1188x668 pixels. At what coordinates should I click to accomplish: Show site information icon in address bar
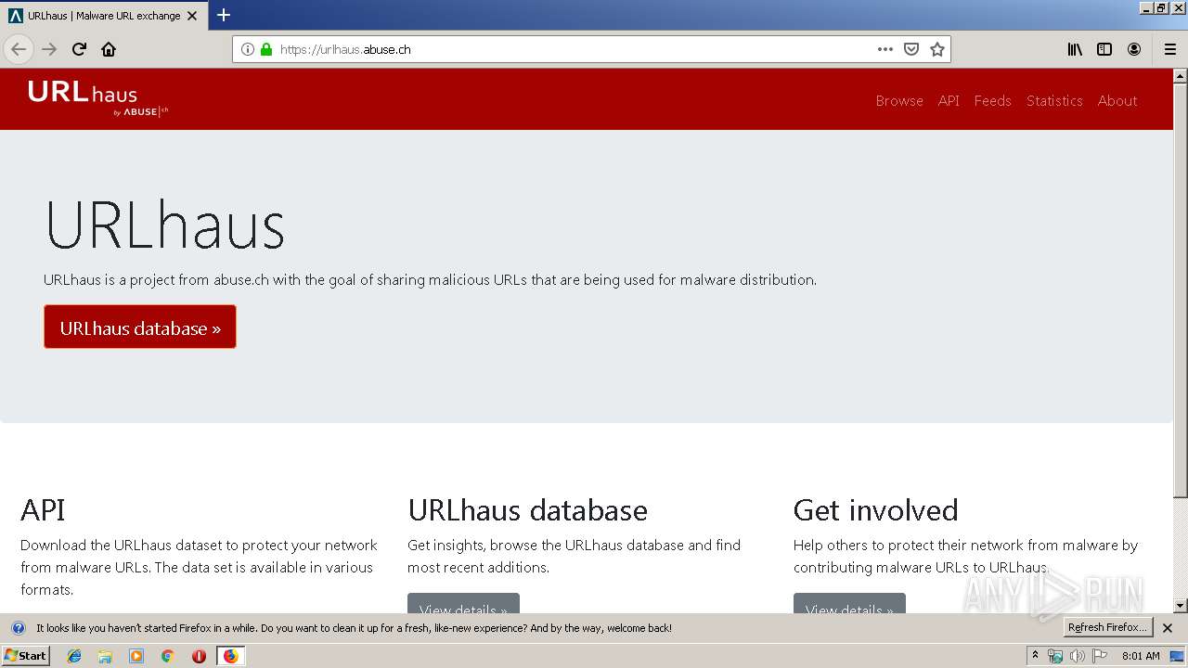(247, 49)
